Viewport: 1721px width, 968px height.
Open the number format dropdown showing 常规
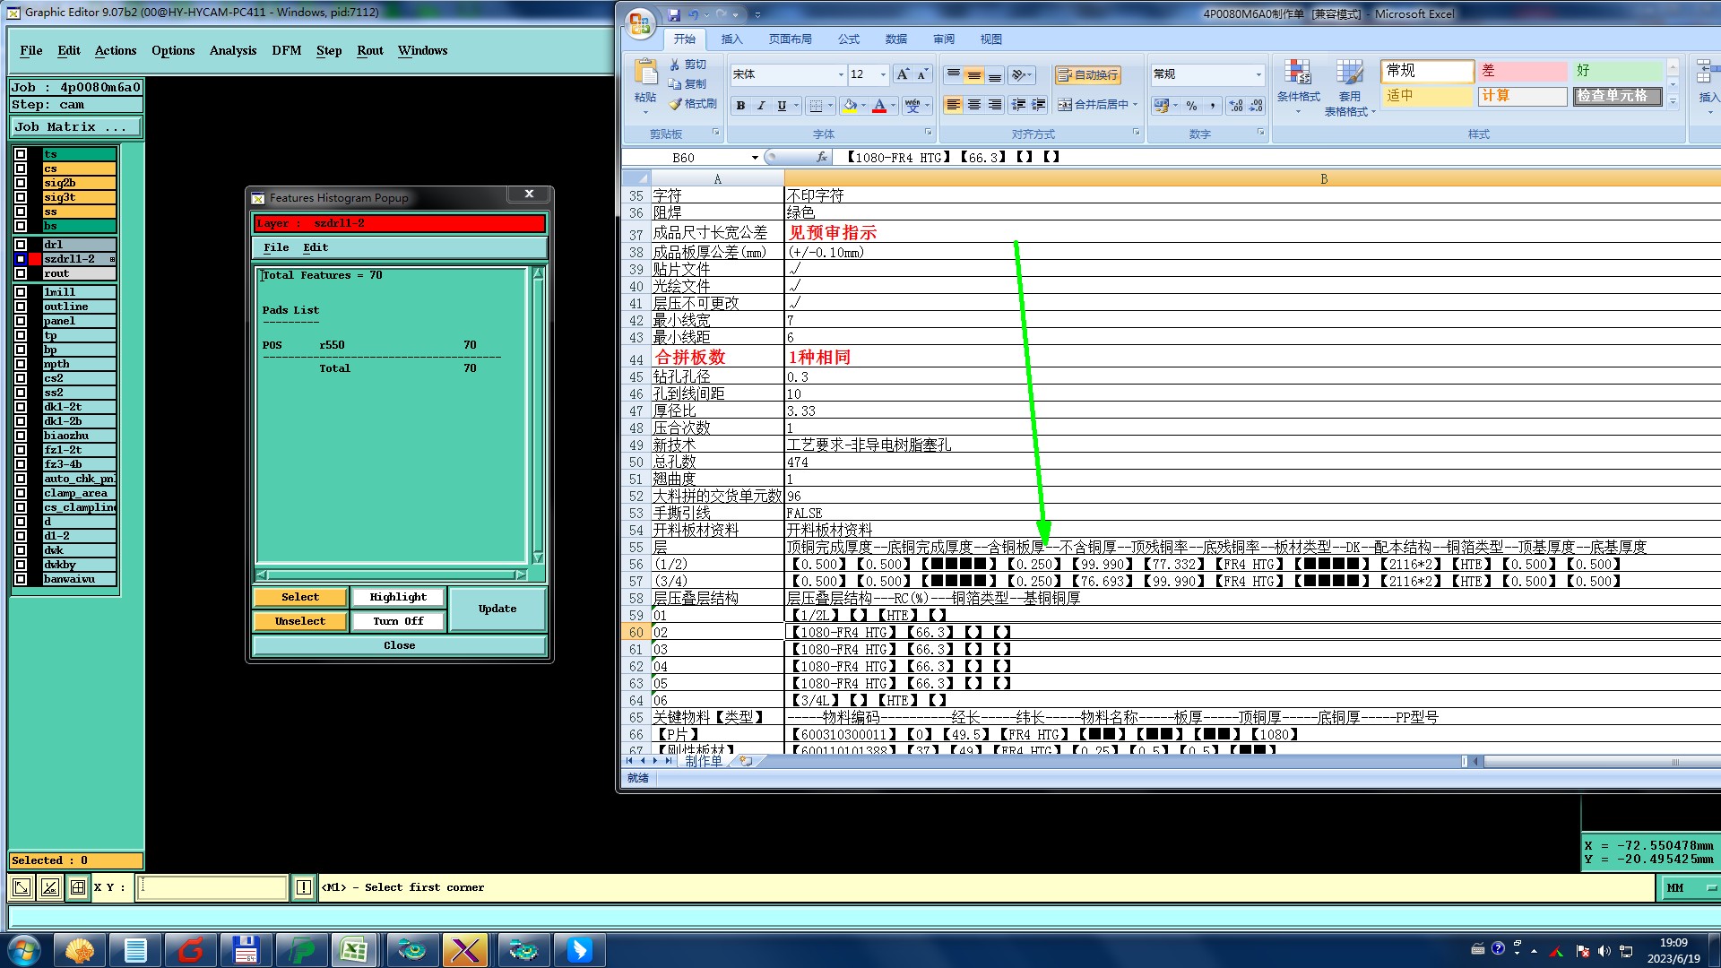(1258, 74)
